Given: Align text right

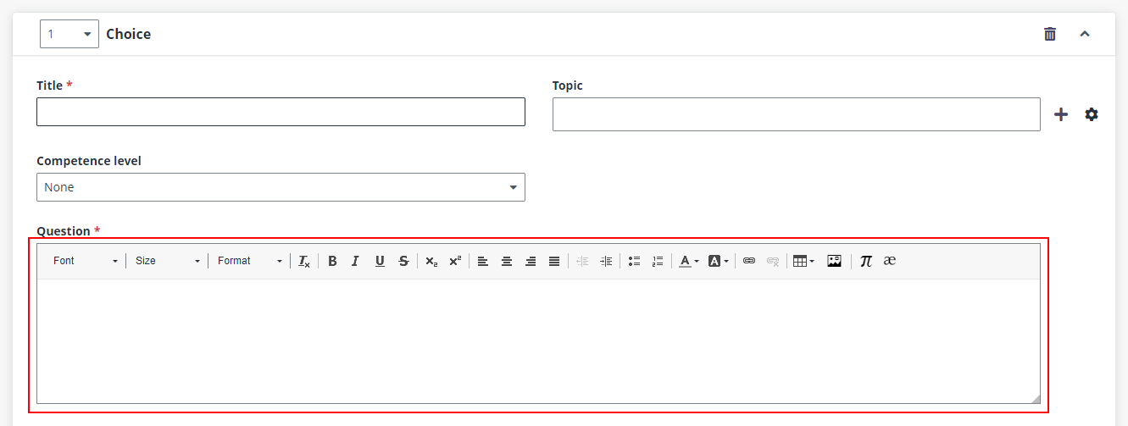Looking at the screenshot, I should 531,261.
